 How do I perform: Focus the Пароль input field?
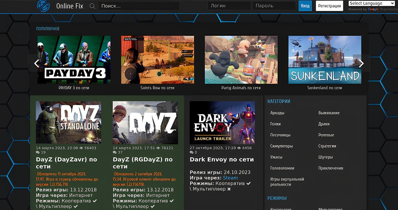click(274, 6)
